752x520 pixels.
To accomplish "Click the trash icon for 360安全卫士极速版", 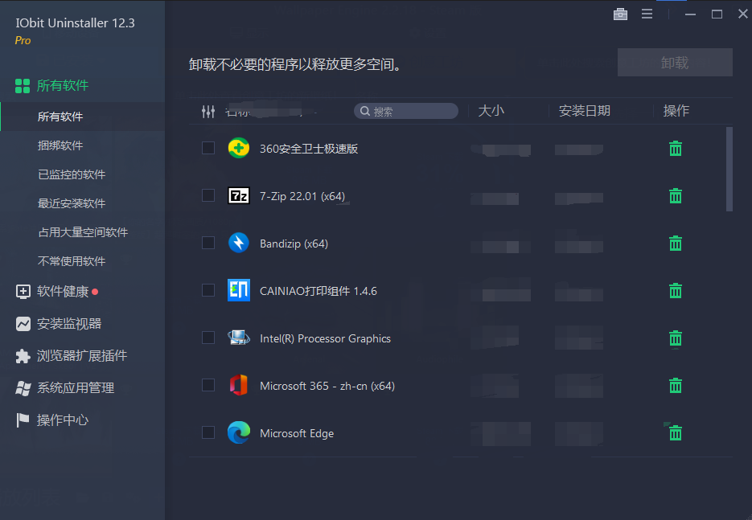I will pos(676,149).
